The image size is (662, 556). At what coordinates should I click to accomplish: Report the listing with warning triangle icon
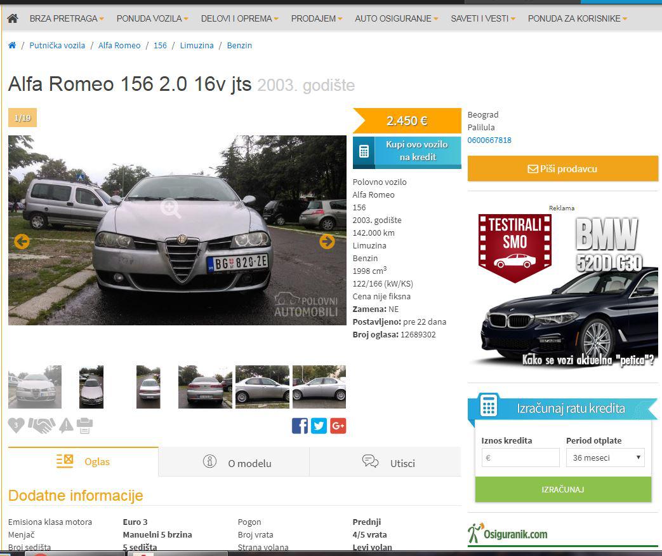[x=66, y=425]
